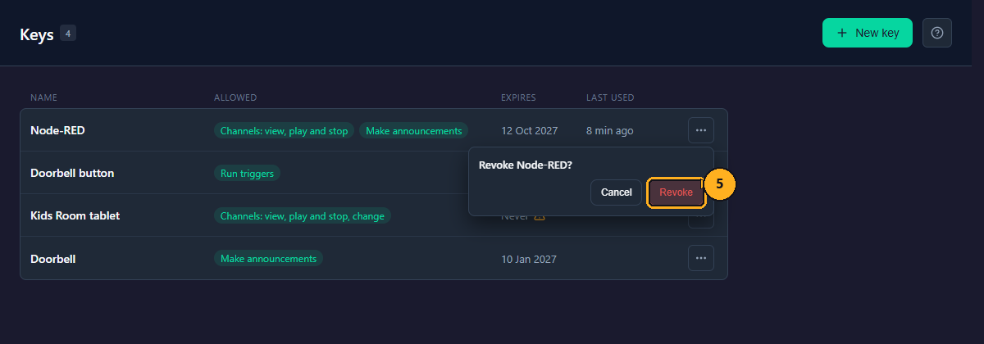This screenshot has height=344, width=984.
Task: Click the 10 Jan 2027 expiry date
Action: coord(529,259)
